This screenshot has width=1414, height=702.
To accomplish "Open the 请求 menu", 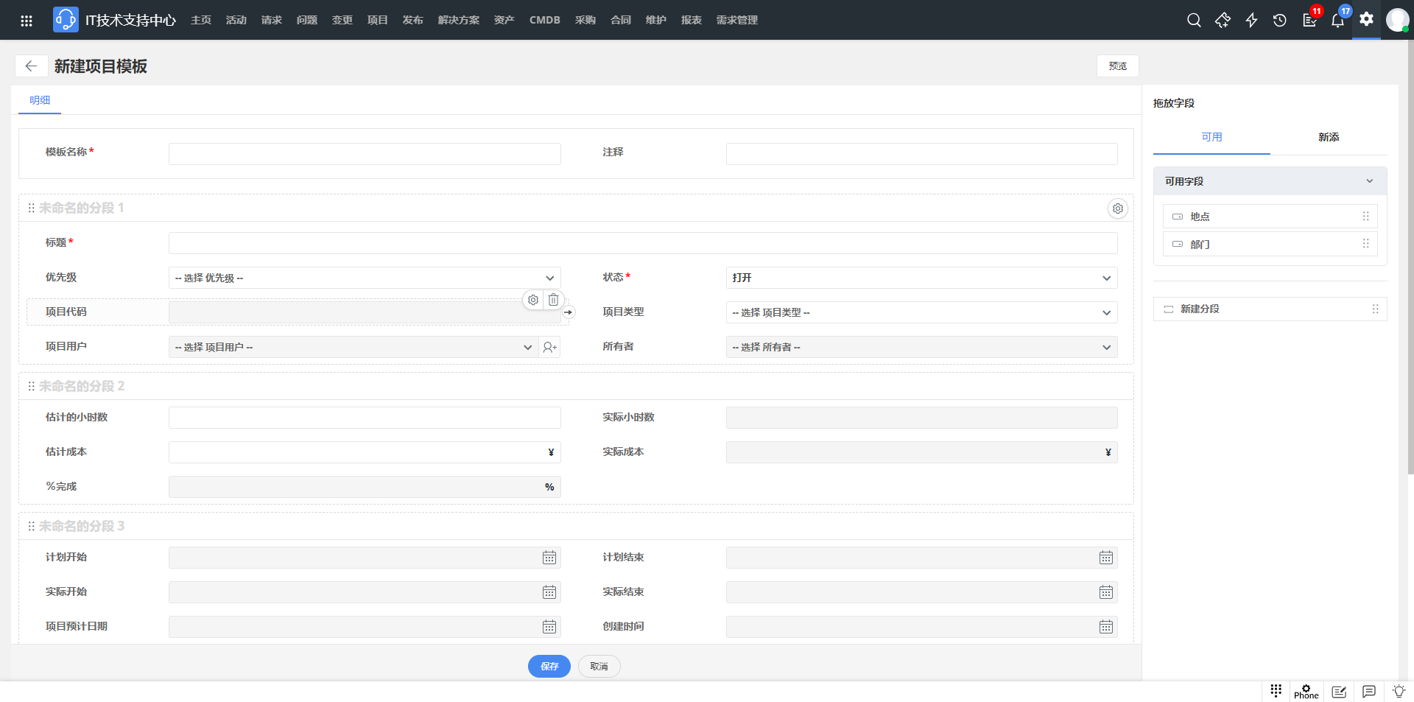I will tap(272, 20).
